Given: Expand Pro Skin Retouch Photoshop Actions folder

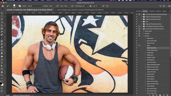Looking at the screenshot, I should 142,14.
